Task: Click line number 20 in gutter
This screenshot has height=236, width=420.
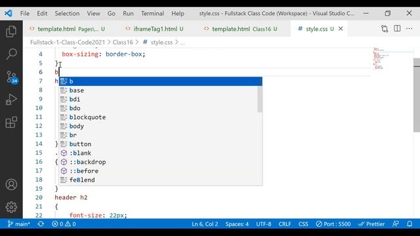Action: [39, 197]
